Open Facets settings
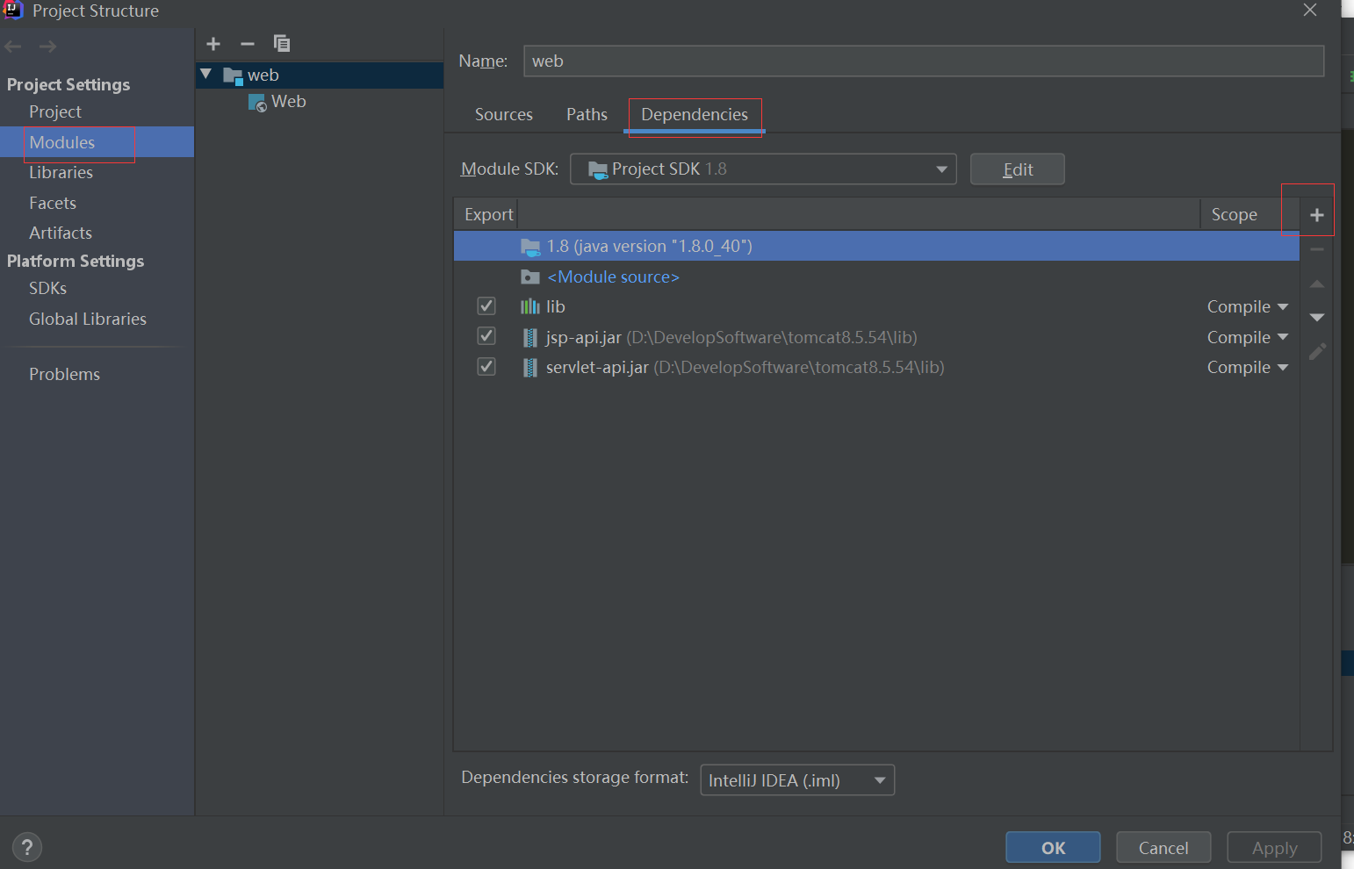Screen dimensions: 1354x869 53,204
